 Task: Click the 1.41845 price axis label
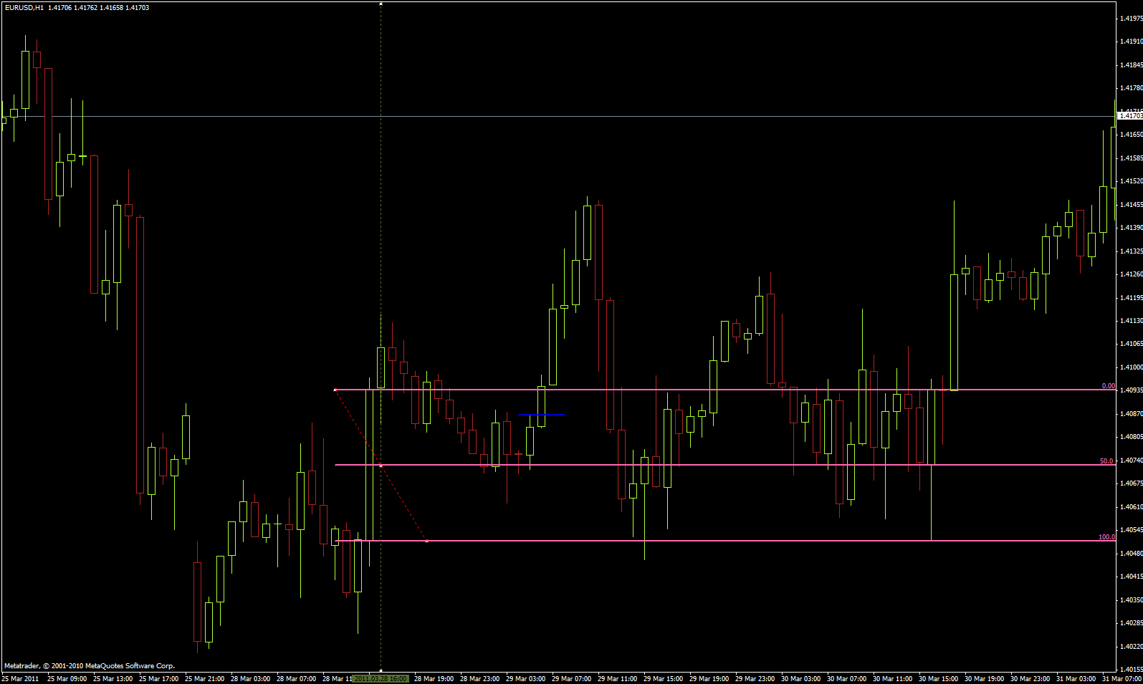coord(1131,65)
